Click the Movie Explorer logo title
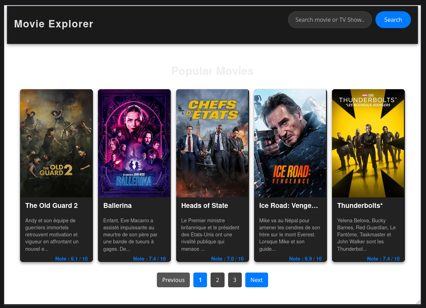This screenshot has width=426, height=308. tap(53, 24)
